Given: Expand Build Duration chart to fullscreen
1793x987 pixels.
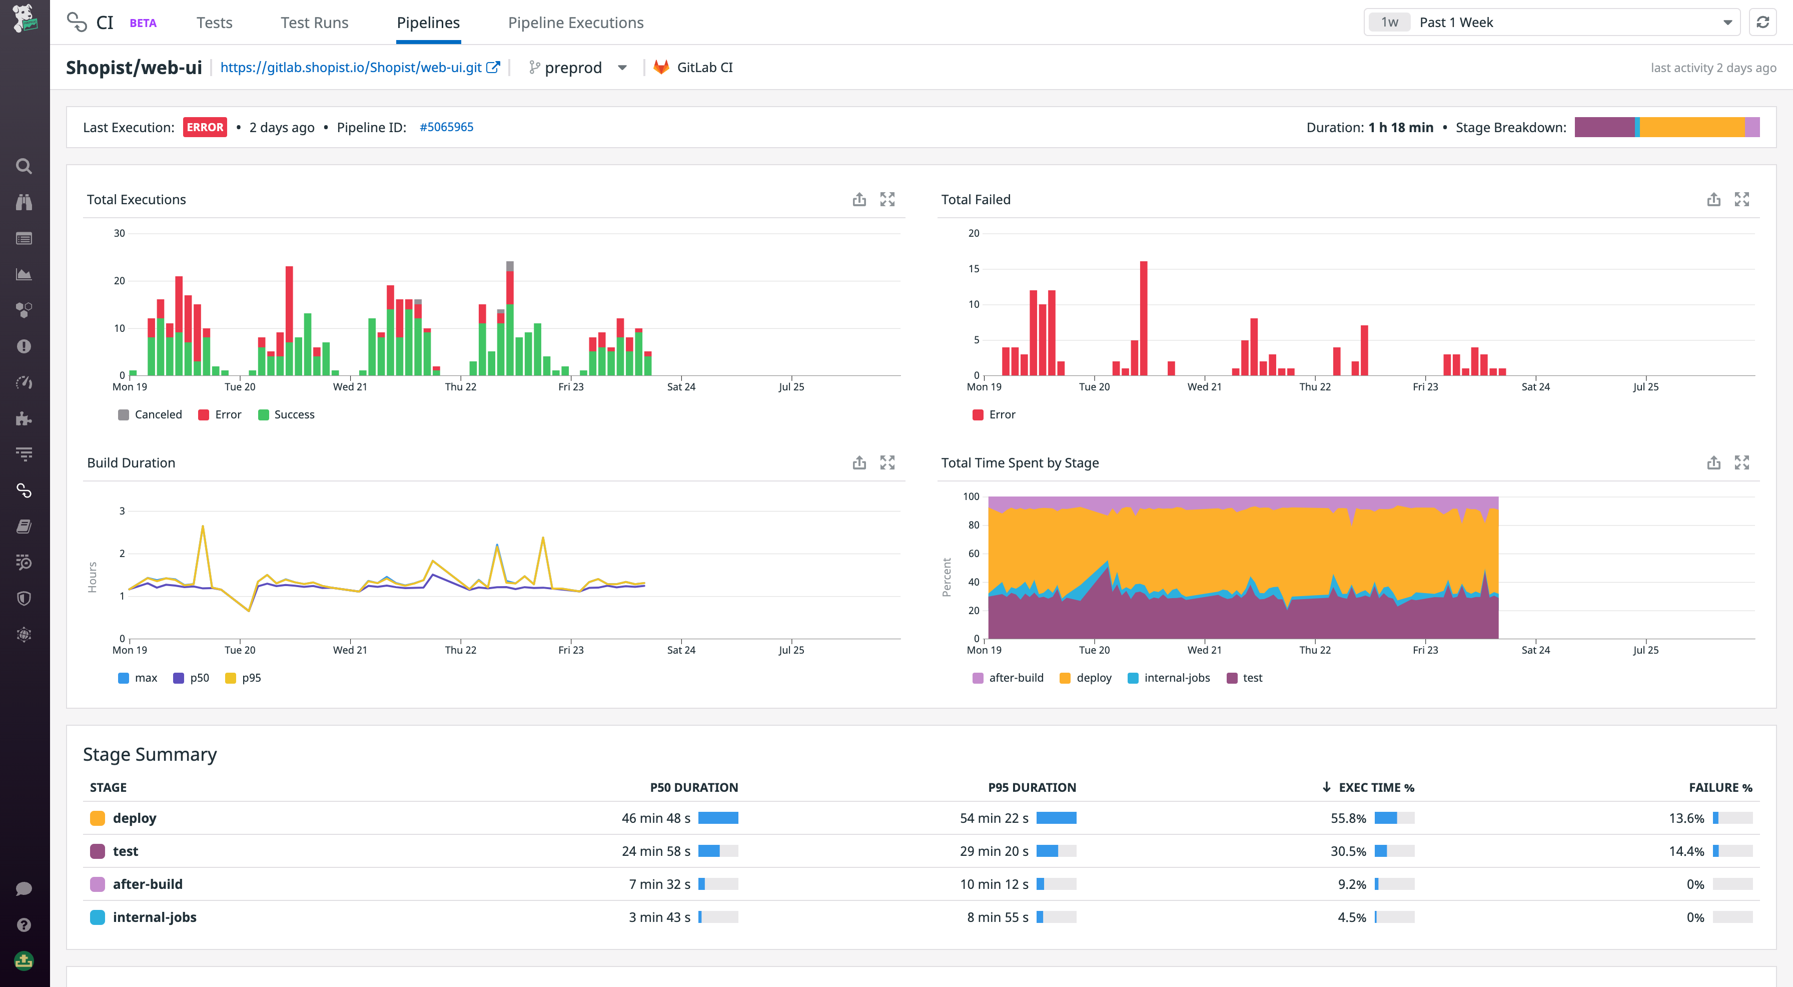Looking at the screenshot, I should pyautogui.click(x=888, y=462).
